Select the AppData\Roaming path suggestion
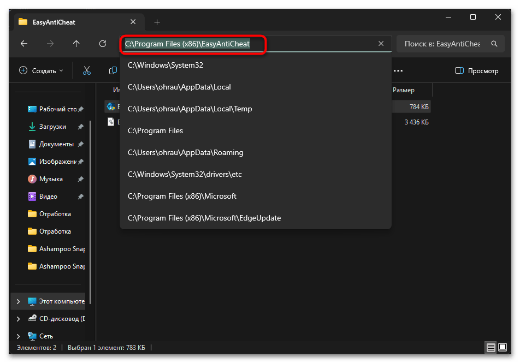 pyautogui.click(x=256, y=152)
